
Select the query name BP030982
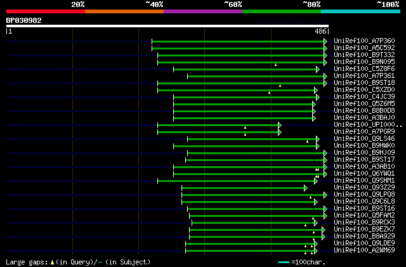point(24,20)
